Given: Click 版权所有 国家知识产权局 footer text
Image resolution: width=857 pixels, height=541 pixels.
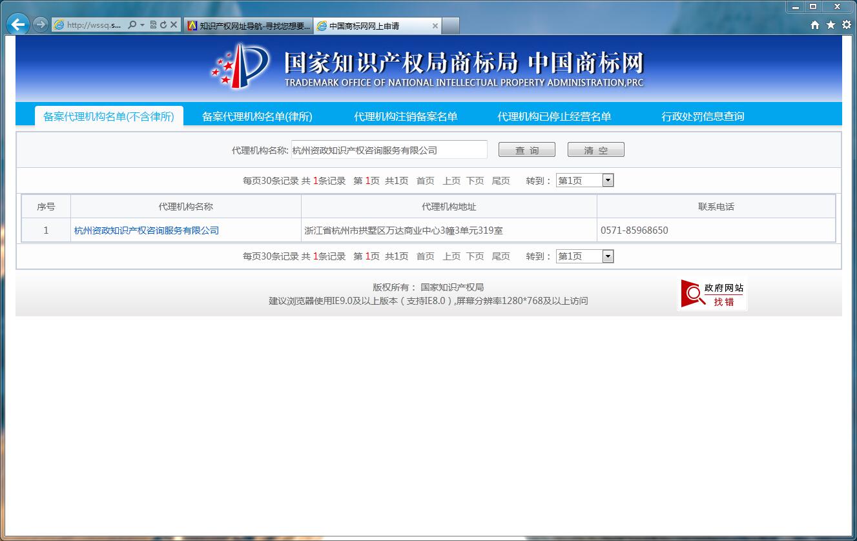Looking at the screenshot, I should pyautogui.click(x=428, y=287).
